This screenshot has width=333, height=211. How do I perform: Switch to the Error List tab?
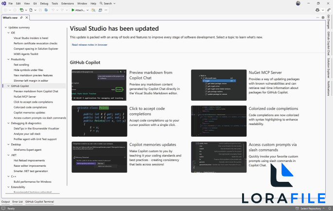click(x=18, y=202)
